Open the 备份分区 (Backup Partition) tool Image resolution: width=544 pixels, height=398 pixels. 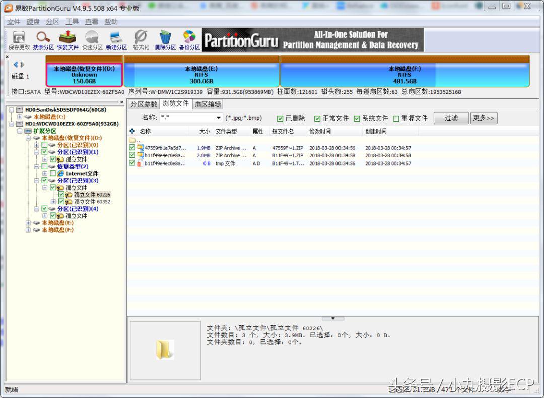click(189, 40)
